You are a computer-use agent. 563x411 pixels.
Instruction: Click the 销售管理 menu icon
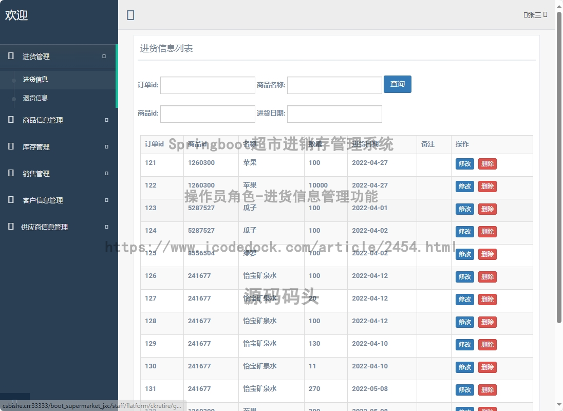[x=11, y=173]
